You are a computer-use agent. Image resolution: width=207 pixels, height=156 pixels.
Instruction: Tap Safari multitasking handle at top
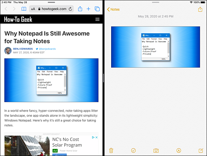click(51, 2)
